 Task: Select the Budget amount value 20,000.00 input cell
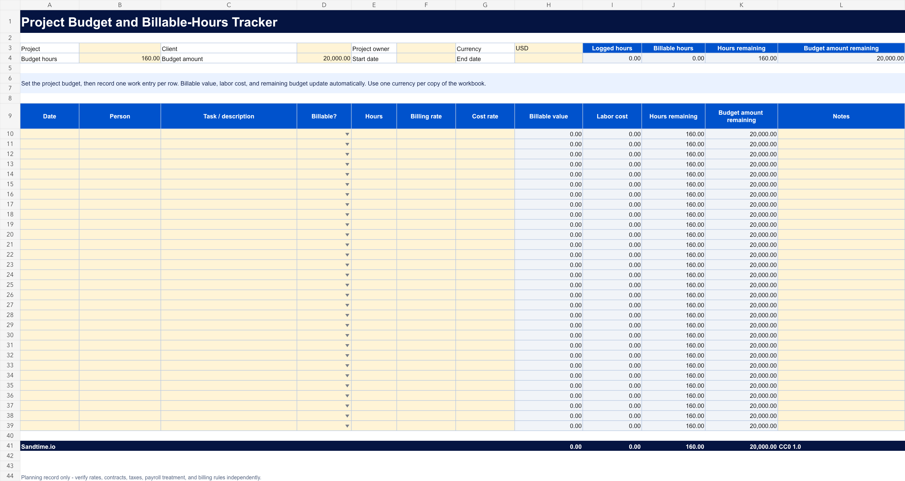(x=324, y=58)
